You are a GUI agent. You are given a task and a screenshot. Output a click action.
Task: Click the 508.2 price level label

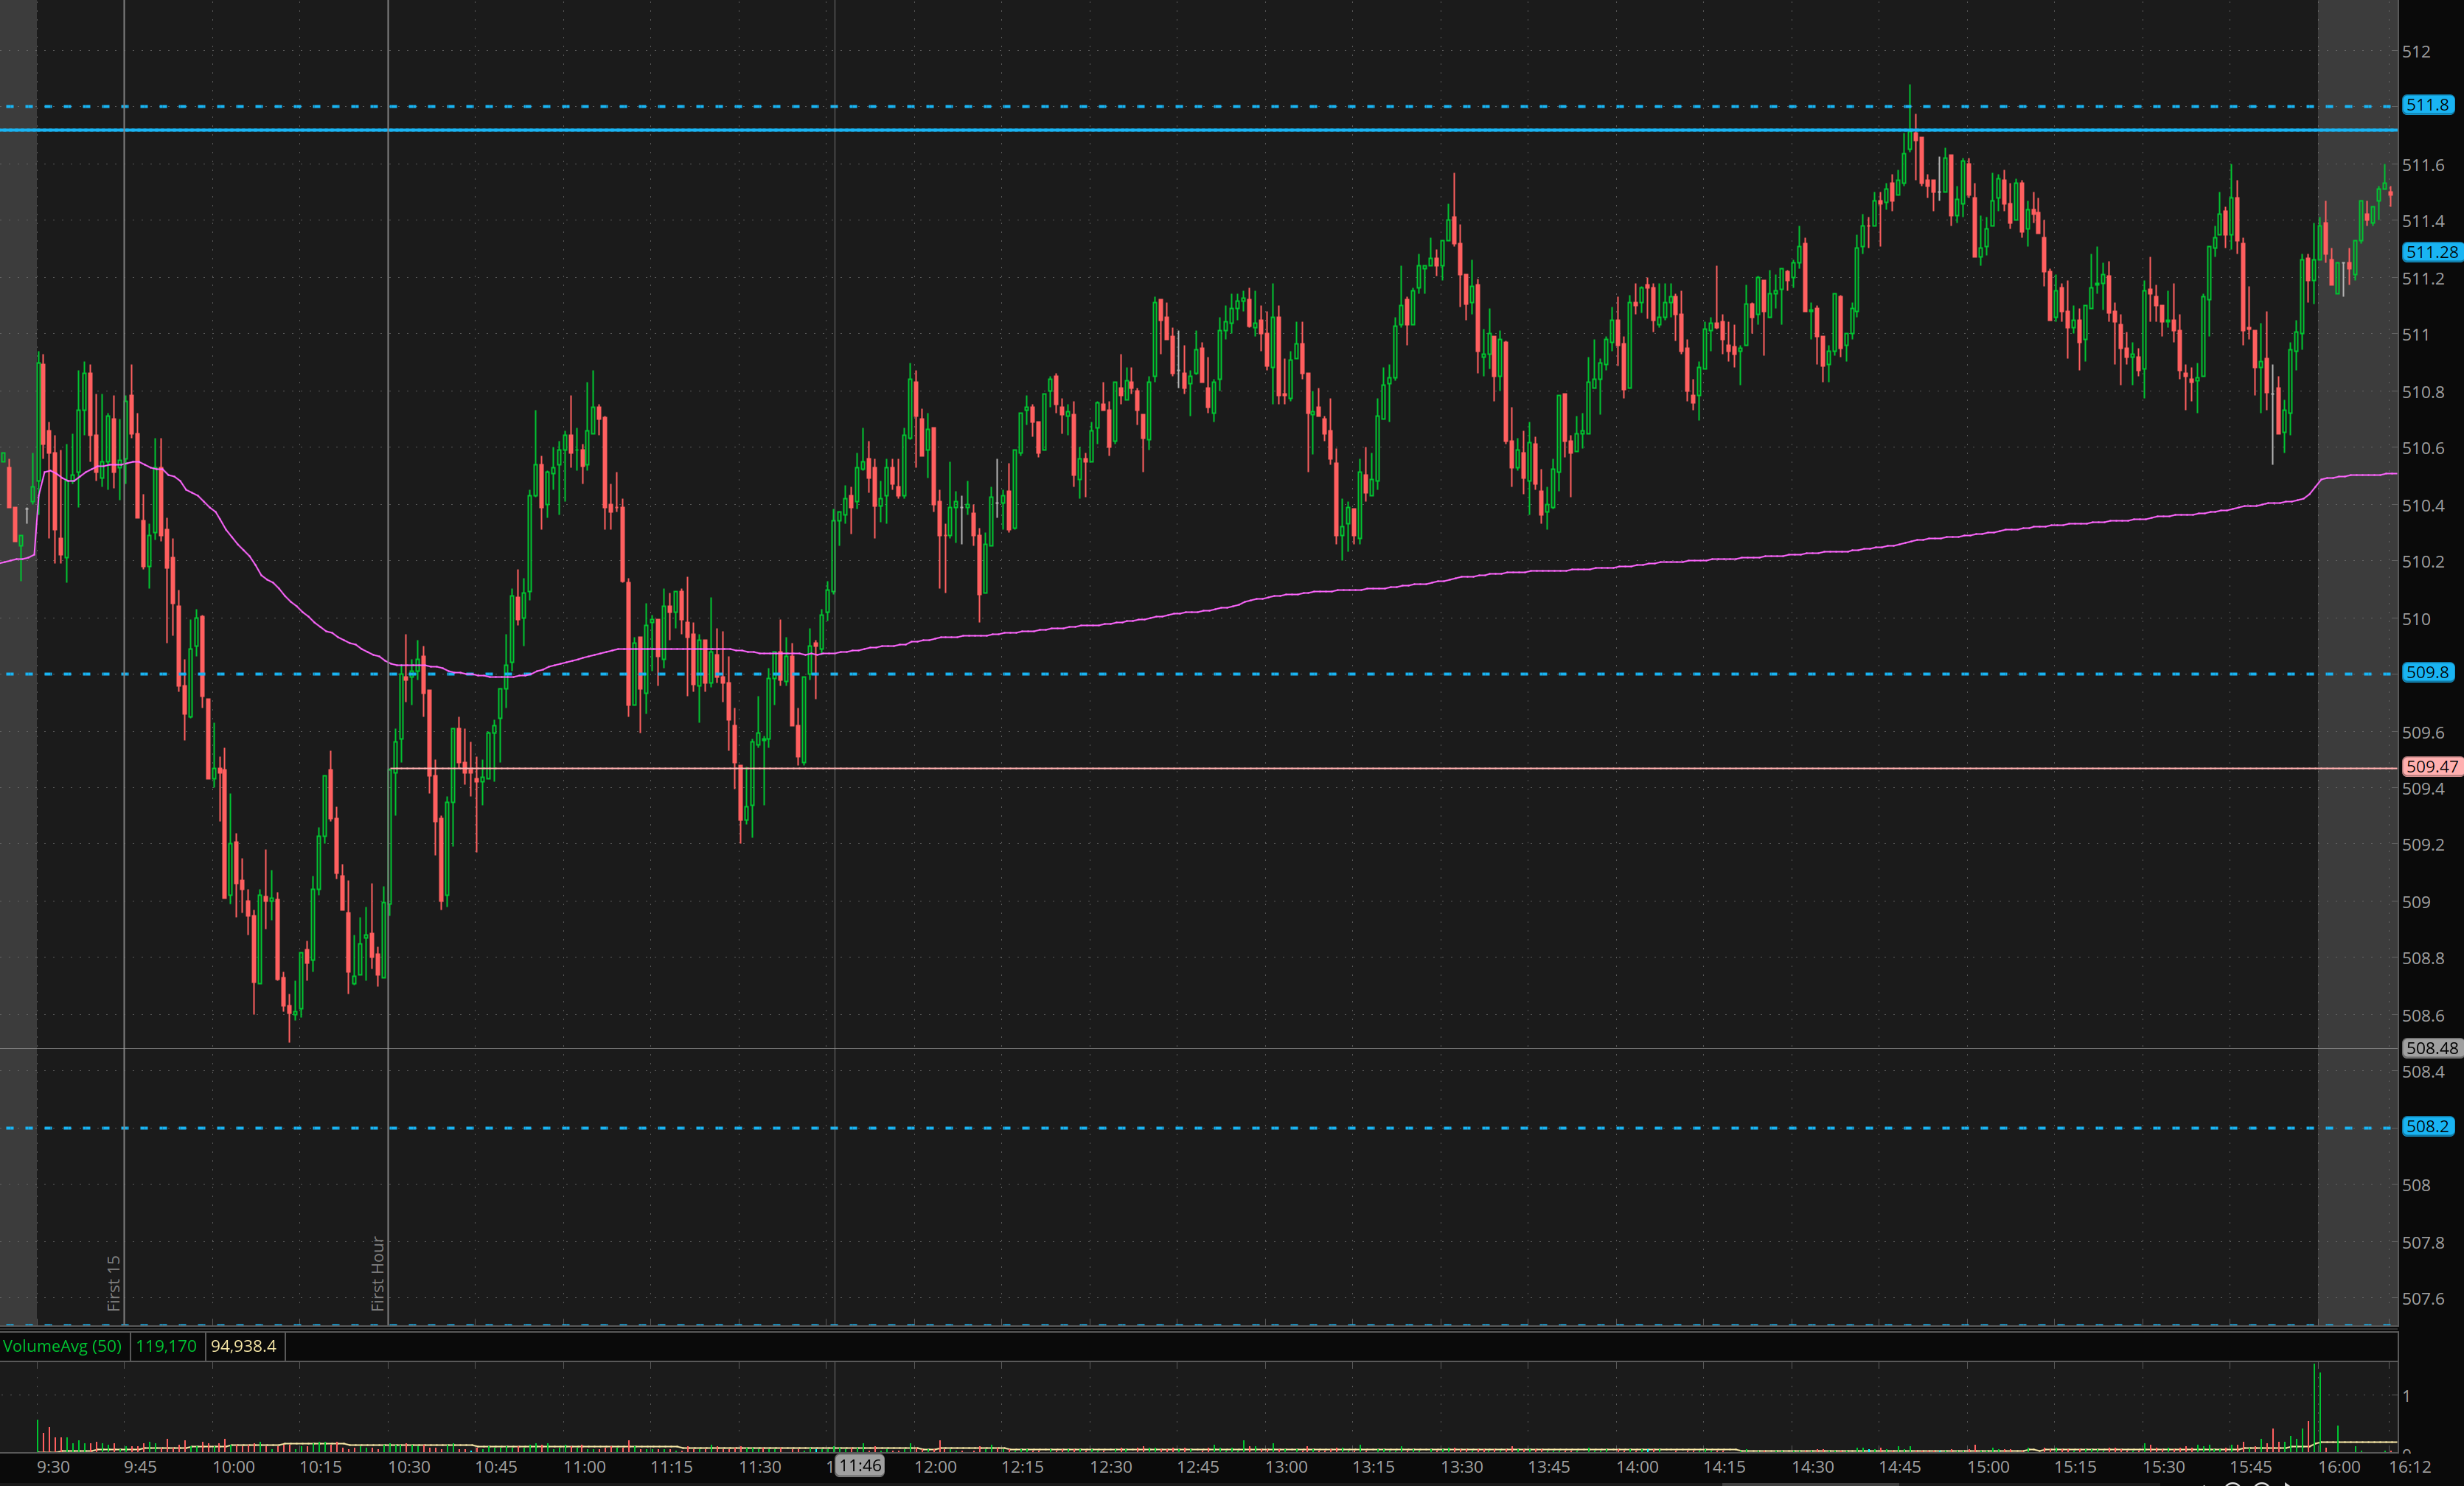[x=2427, y=1127]
